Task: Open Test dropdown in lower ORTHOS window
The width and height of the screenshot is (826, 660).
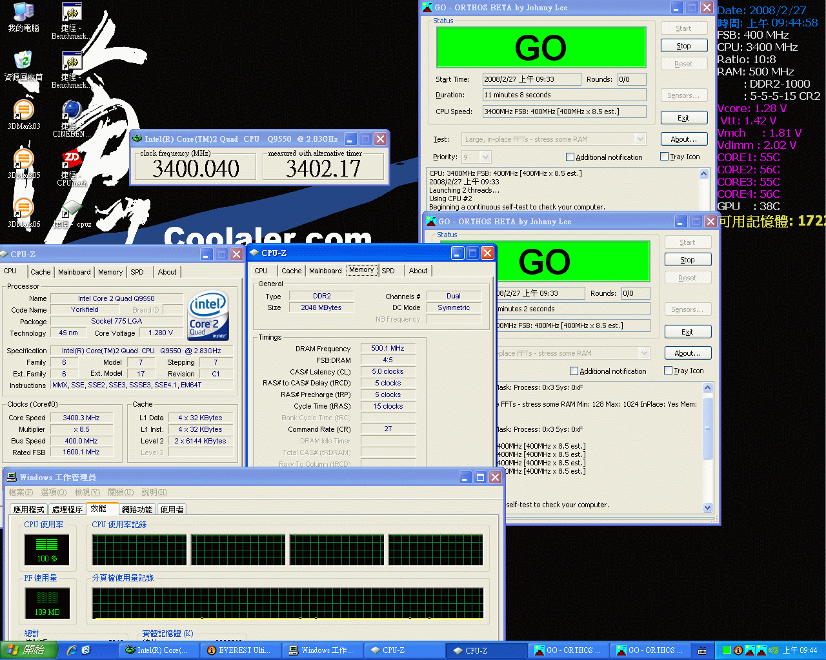Action: point(644,353)
